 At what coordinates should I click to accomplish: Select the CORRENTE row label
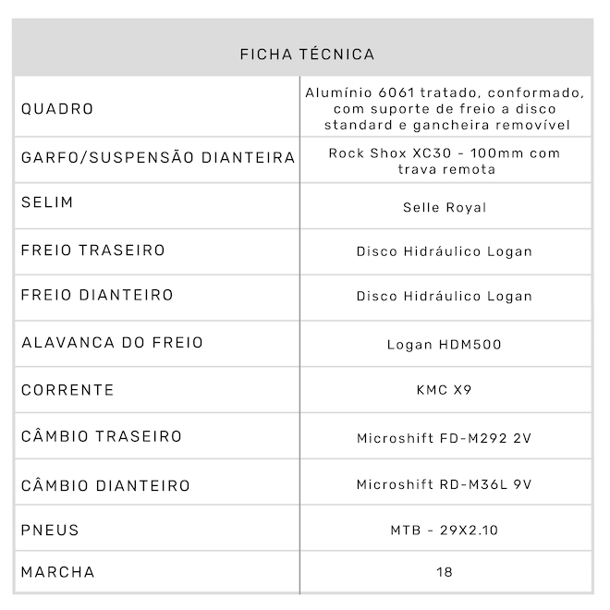(67, 390)
